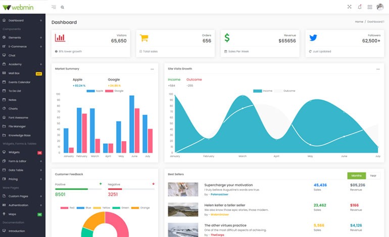Open the search magnifier icon in top bar

tap(62, 7)
